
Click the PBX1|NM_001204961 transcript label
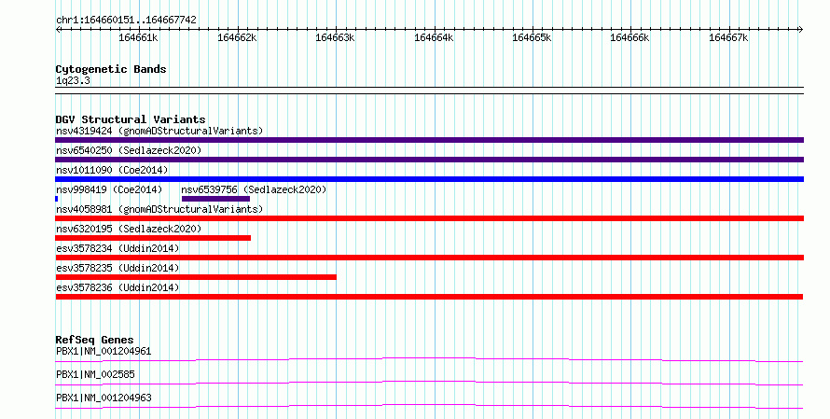pyautogui.click(x=104, y=351)
